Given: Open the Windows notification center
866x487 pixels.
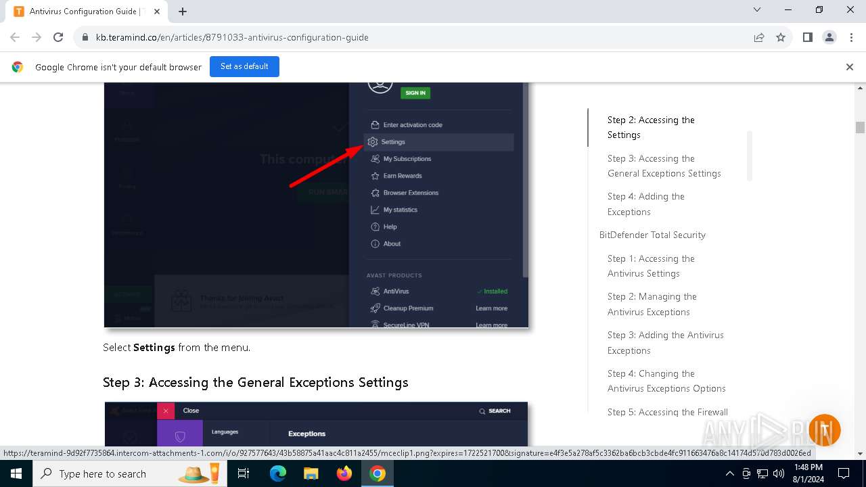Looking at the screenshot, I should [x=844, y=473].
